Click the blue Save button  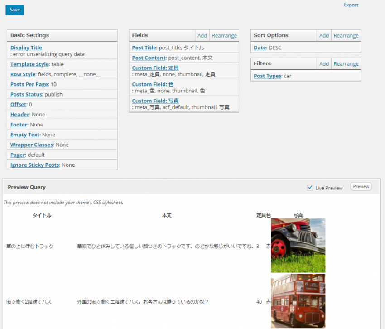coord(14,10)
